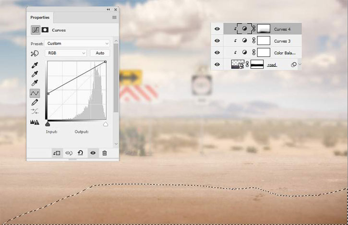Screen dimensions: 348x225
Task: Select the Curves 3 layer mask thumbnail
Action: coord(264,41)
